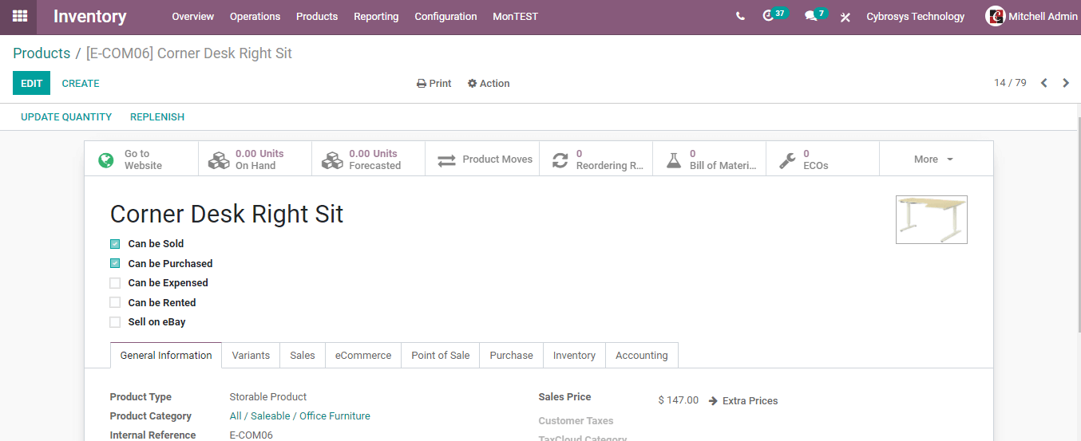Open Cybrosys Technology company switcher
The height and width of the screenshot is (441, 1081).
click(x=915, y=16)
